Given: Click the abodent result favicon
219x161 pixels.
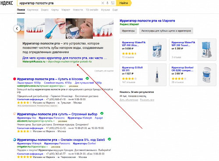Looking at the screenshot, I should 14,114.
